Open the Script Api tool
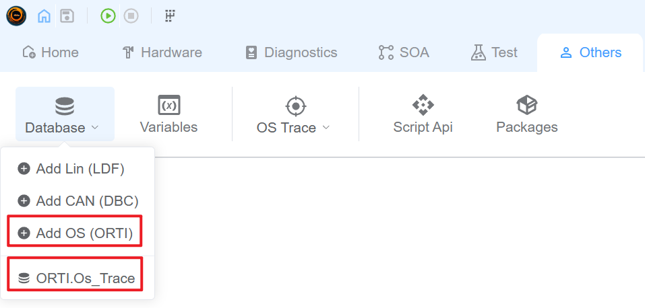 pos(423,114)
